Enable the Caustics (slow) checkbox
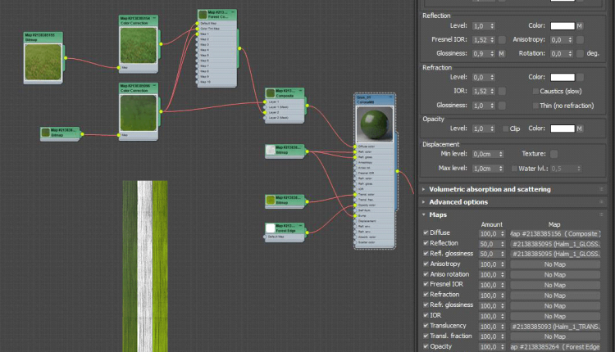 (x=536, y=91)
